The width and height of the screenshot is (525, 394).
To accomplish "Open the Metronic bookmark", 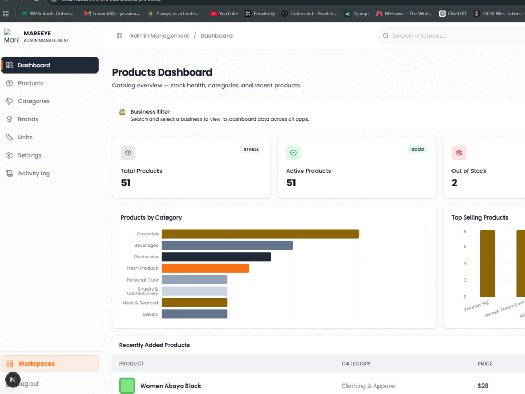I will (404, 14).
